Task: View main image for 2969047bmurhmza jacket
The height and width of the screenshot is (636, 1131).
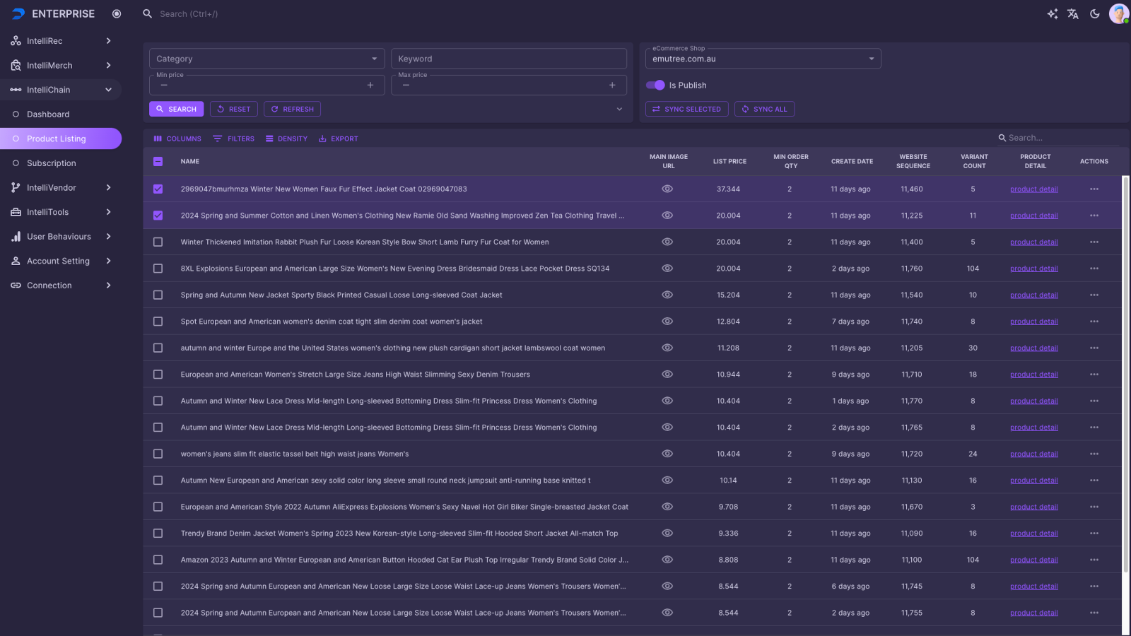Action: point(667,189)
